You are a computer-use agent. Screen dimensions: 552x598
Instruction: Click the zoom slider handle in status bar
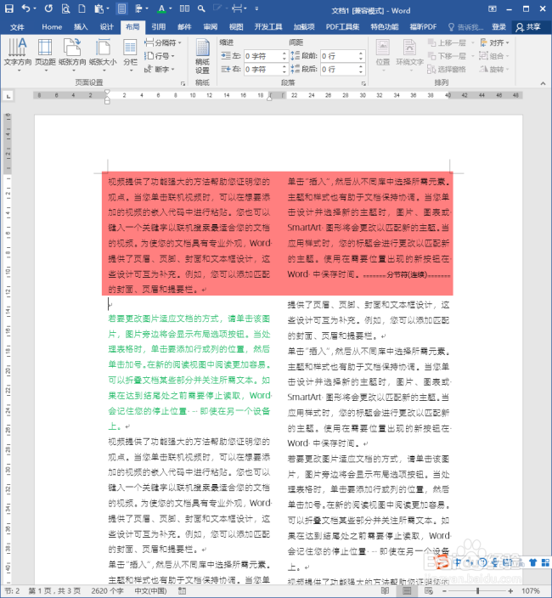(x=477, y=590)
